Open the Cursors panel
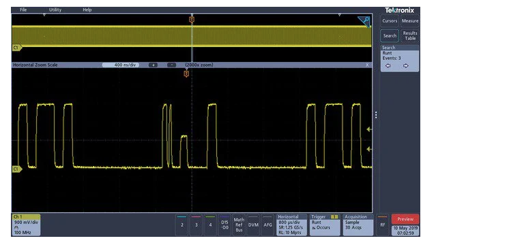The height and width of the screenshot is (245, 509). (x=390, y=21)
